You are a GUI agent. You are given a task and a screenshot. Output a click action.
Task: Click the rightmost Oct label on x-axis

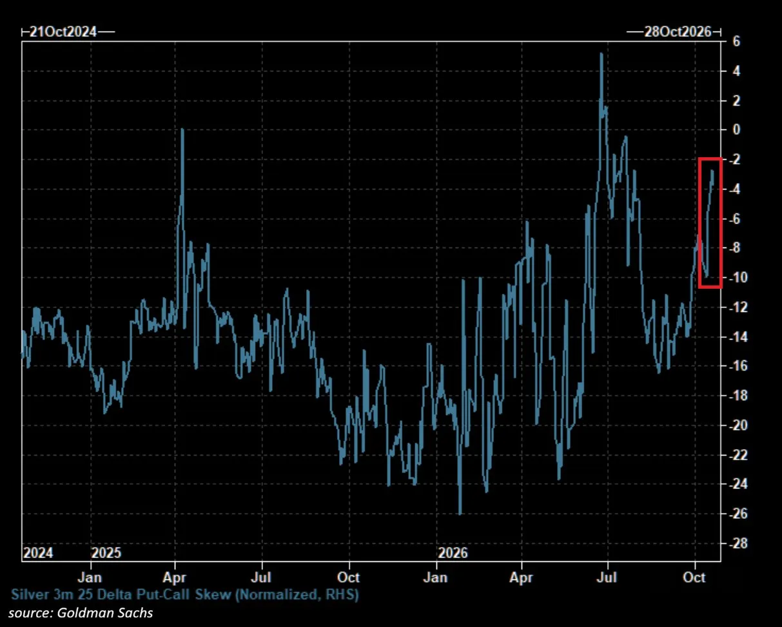click(695, 577)
